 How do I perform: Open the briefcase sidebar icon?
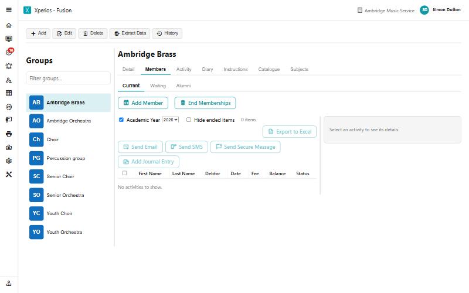coord(9,148)
